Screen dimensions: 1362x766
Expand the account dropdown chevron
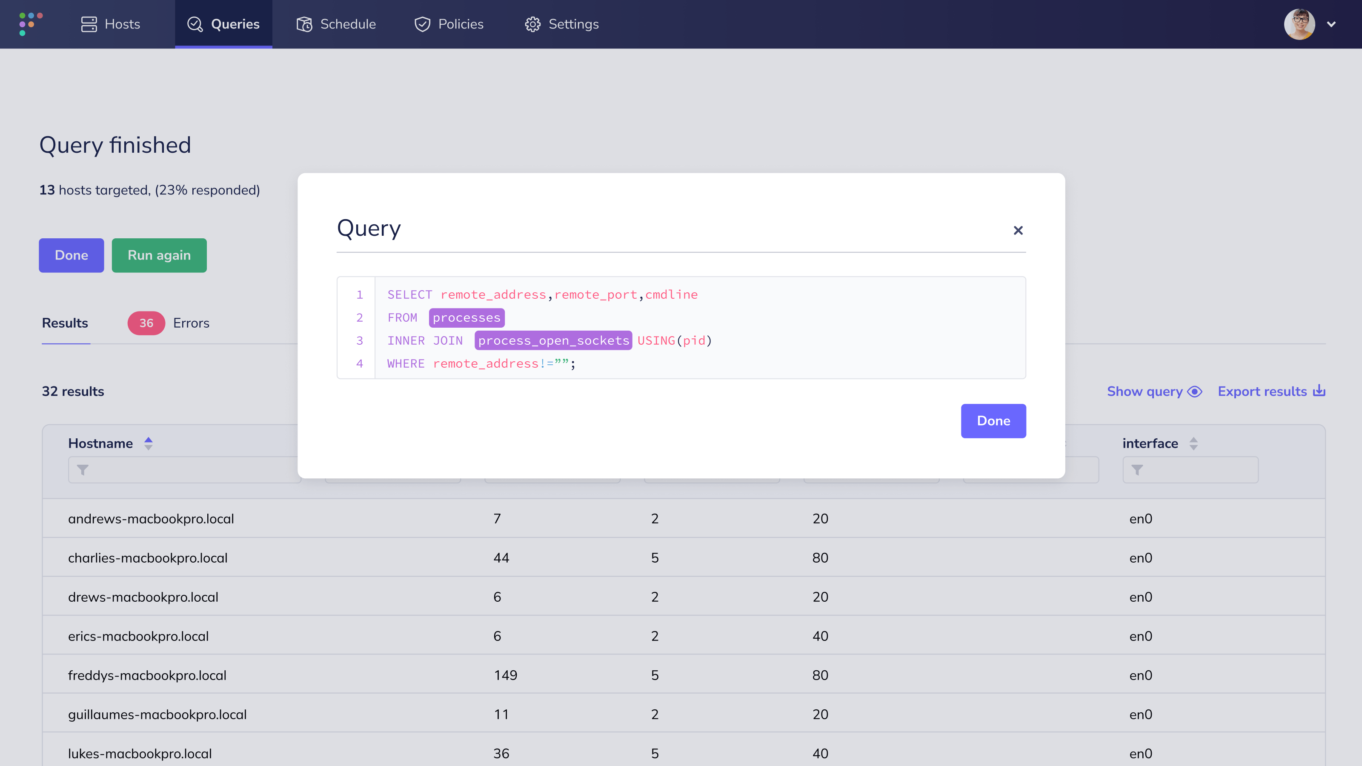(1331, 24)
